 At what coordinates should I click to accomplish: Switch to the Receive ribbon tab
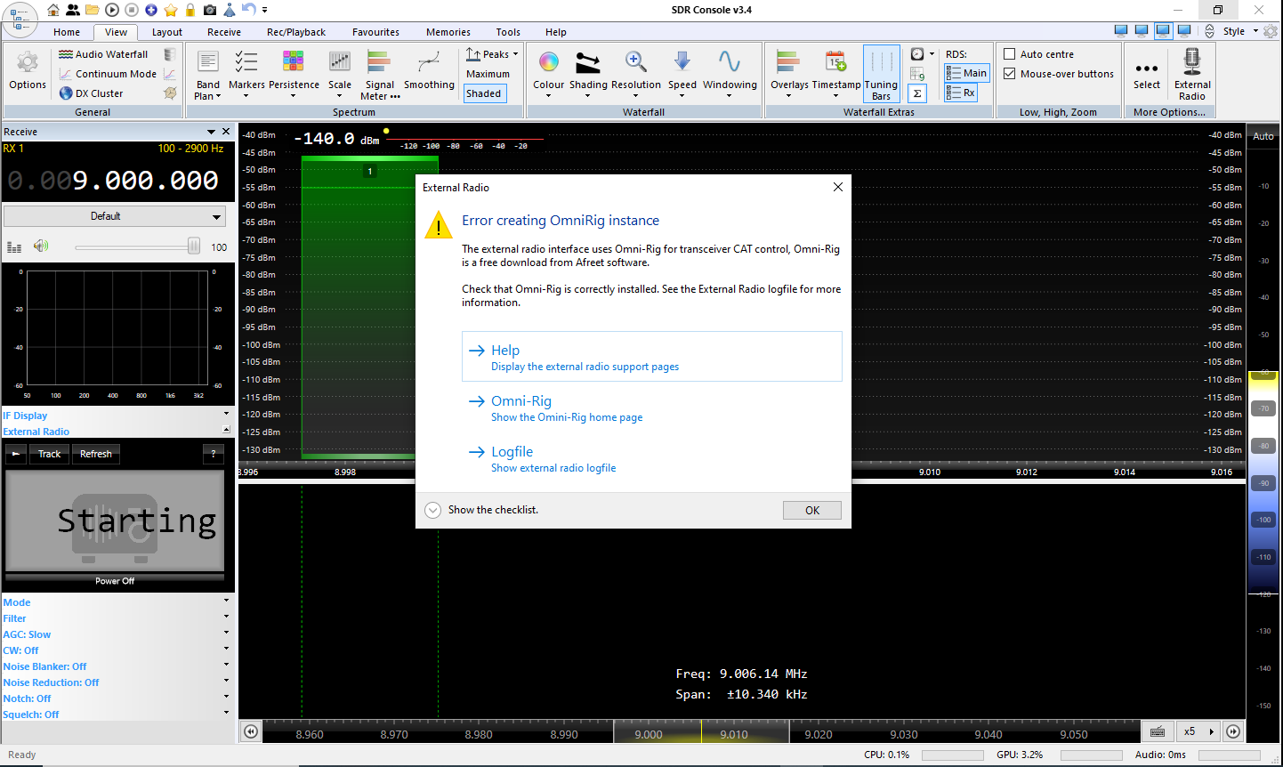223,32
